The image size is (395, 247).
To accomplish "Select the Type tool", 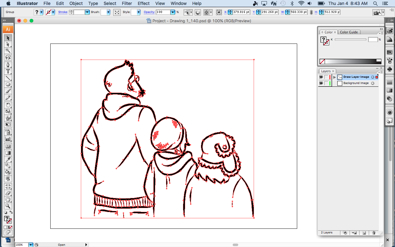I will pos(8,71).
